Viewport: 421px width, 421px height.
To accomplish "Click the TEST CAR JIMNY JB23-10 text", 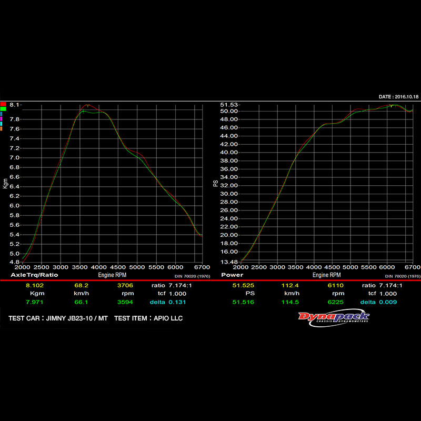I will [x=59, y=318].
